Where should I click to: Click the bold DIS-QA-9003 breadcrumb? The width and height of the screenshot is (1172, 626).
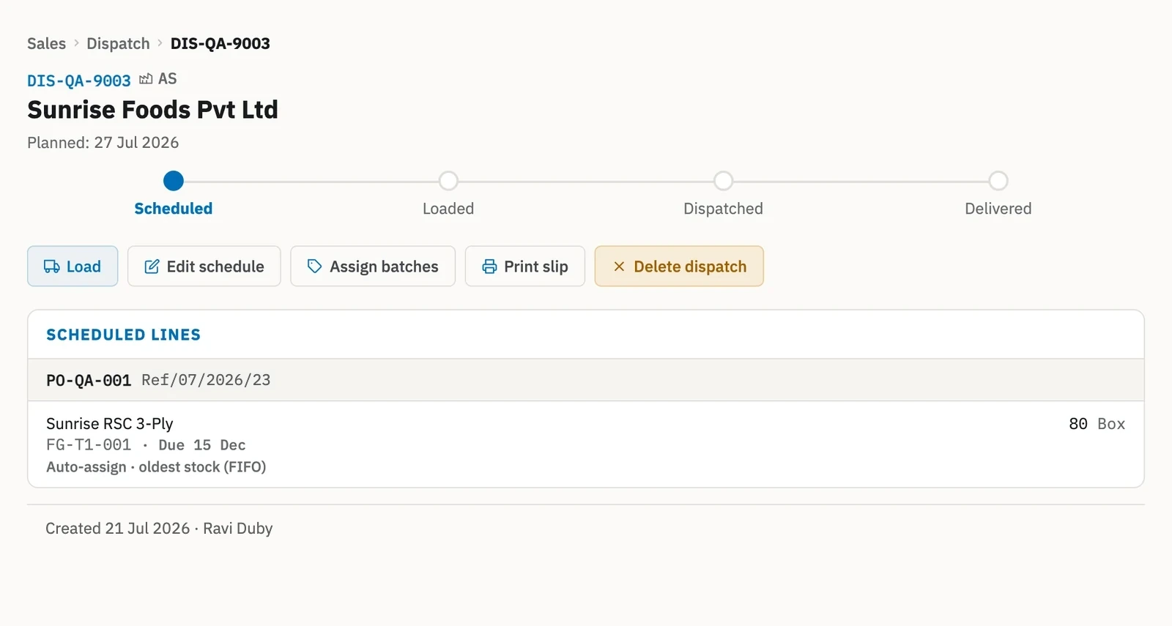click(220, 43)
